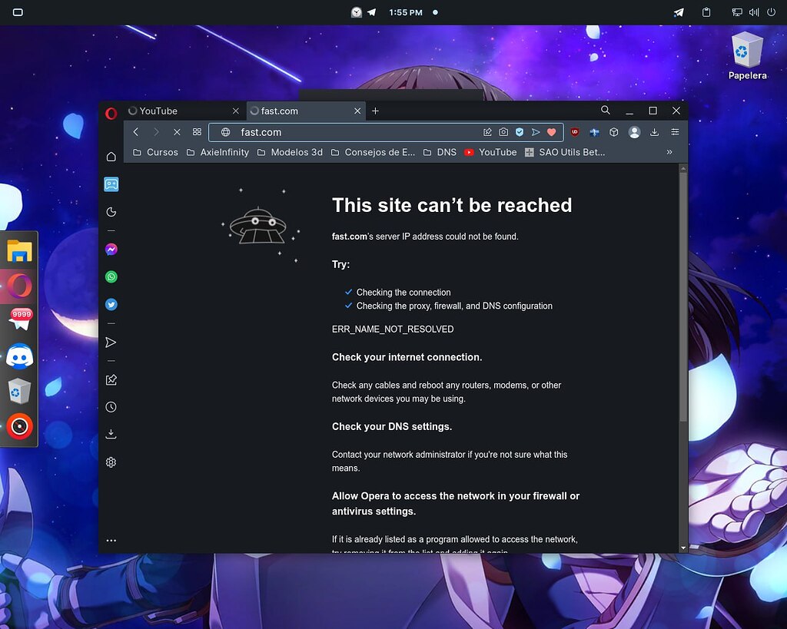
Task: Open My Flow paper plane sidebar icon
Action: pyautogui.click(x=111, y=343)
